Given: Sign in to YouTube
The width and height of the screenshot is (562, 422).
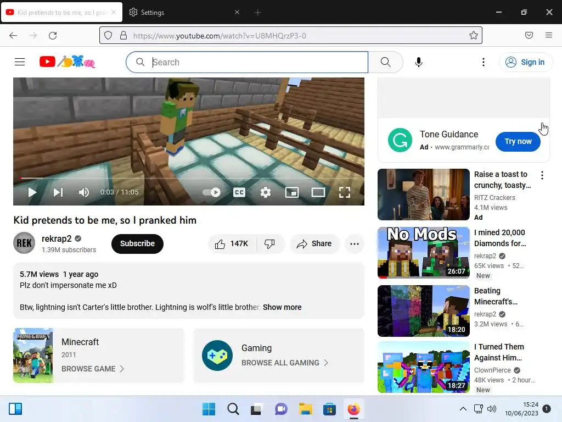Looking at the screenshot, I should (x=525, y=62).
